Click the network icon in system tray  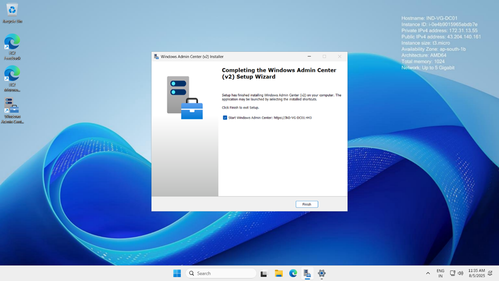pyautogui.click(x=452, y=274)
